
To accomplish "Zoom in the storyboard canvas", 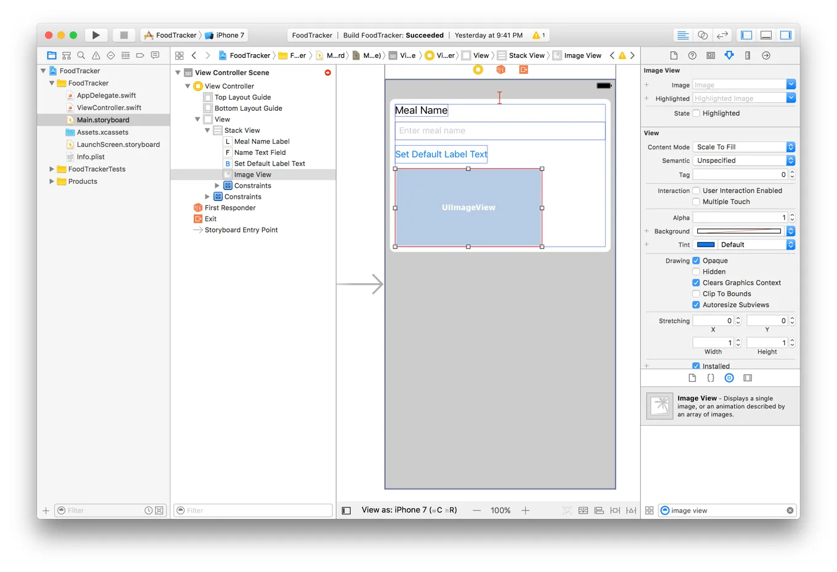I will pyautogui.click(x=525, y=510).
